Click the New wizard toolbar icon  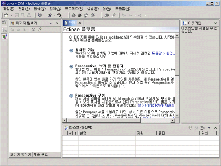tap(6, 15)
